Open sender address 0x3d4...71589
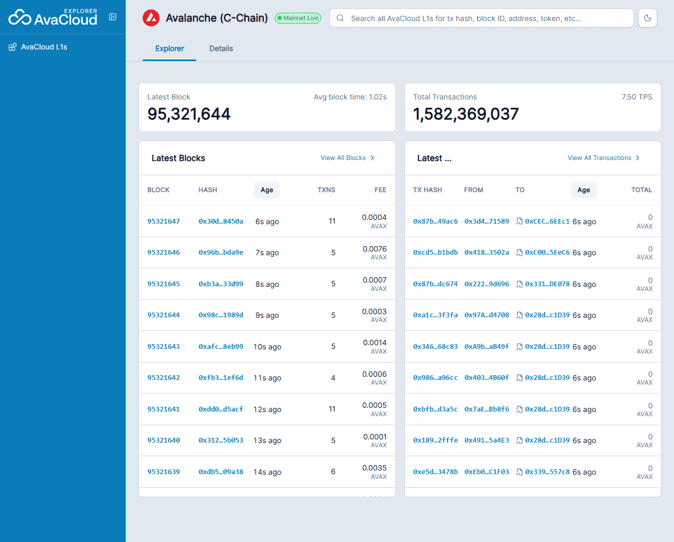Viewport: 674px width, 542px height. click(x=487, y=222)
